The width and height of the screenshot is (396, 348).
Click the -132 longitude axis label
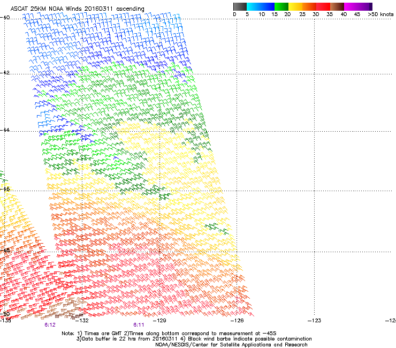[x=82, y=321]
